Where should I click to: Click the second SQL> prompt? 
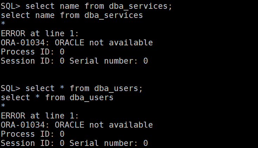tap(11, 89)
